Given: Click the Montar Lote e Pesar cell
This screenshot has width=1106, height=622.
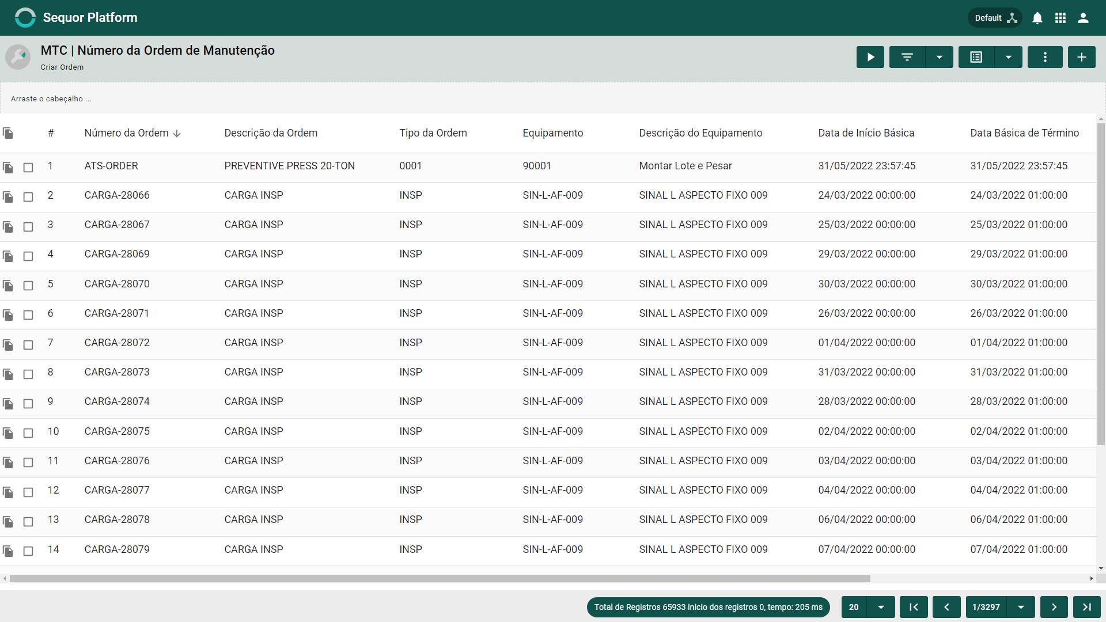Looking at the screenshot, I should 685,166.
